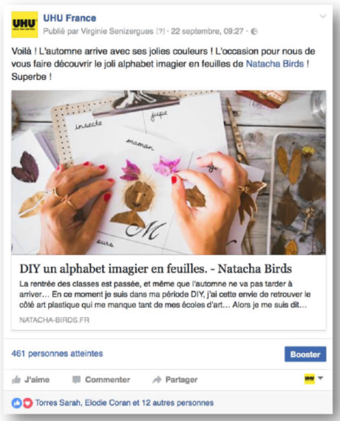
Task: Click the blue like reaction icon
Action: point(16,403)
